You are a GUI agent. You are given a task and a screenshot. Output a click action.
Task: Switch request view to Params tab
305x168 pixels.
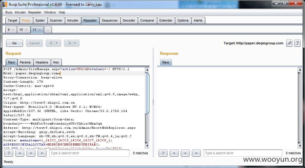[25, 62]
